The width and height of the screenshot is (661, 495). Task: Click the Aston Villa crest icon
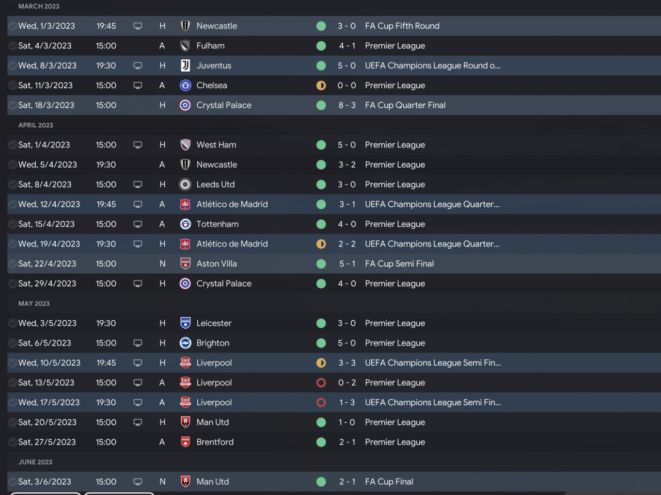coord(185,264)
